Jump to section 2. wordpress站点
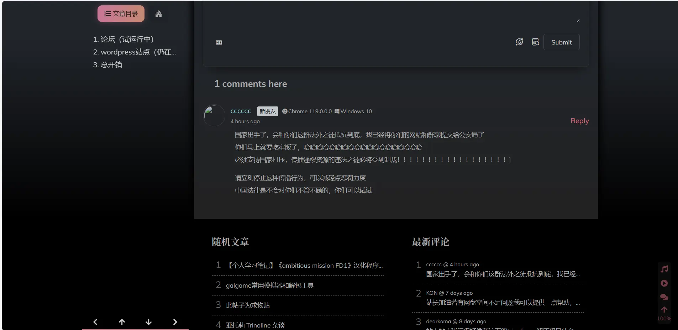The image size is (678, 330). click(135, 52)
